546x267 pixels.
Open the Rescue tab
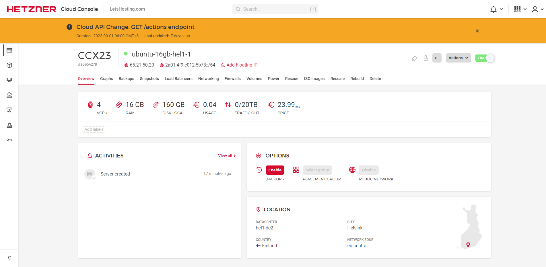coord(292,79)
